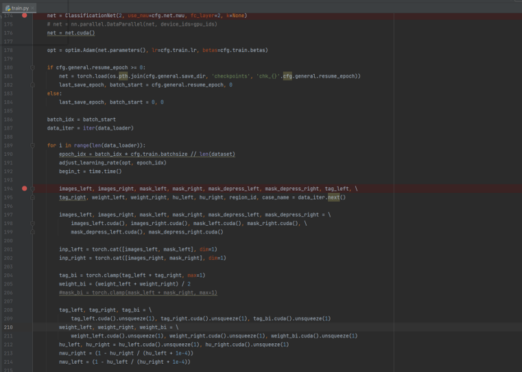Viewport: 522px width, 372px height.
Task: Click mask_depress_left on line 194
Action: click(x=234, y=189)
